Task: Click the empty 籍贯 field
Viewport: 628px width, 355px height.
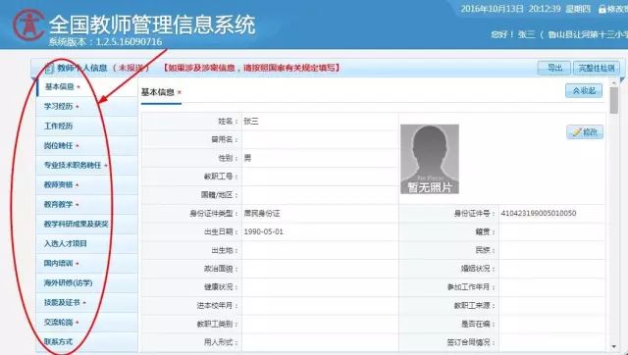Action: [551, 231]
